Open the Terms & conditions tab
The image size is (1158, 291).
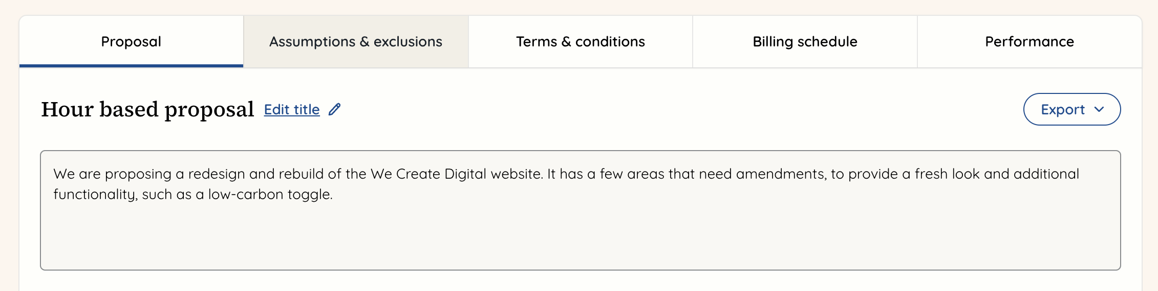pos(580,41)
